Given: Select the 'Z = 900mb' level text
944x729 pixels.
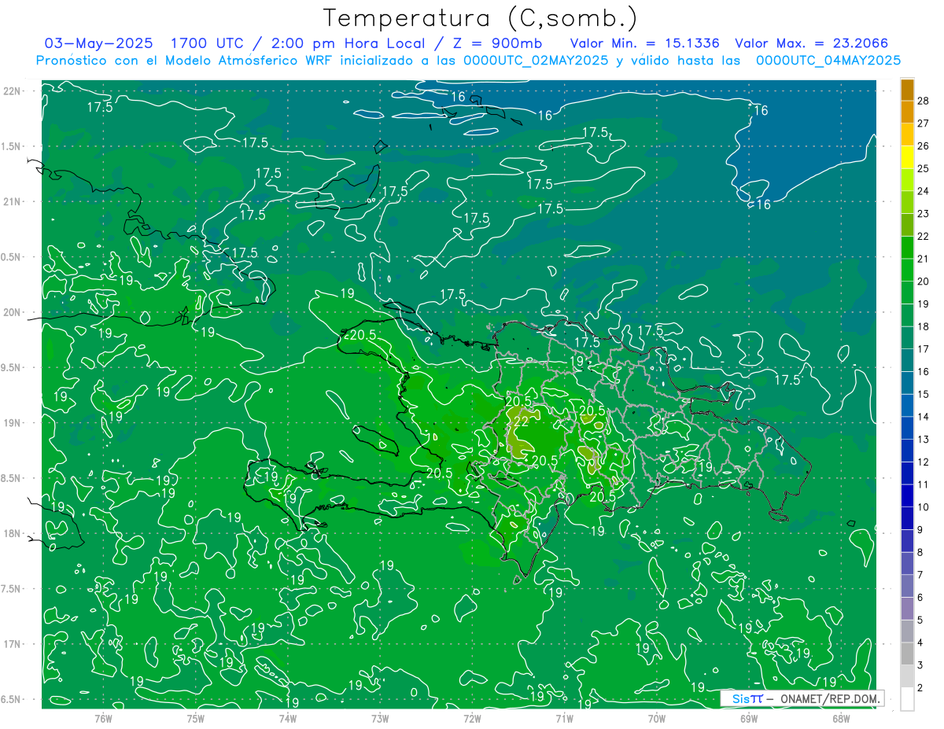Looking at the screenshot, I should (x=496, y=43).
